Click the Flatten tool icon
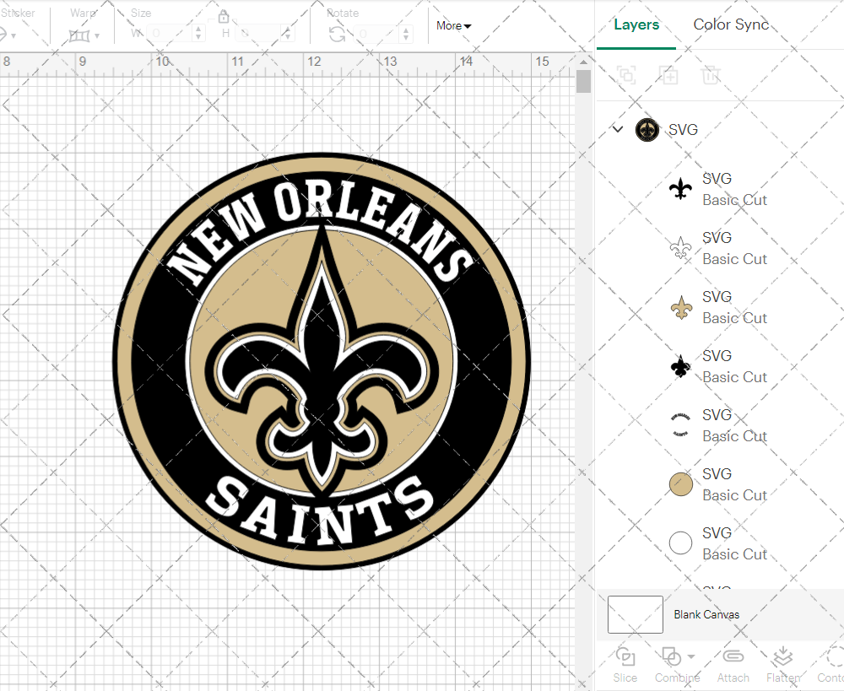The image size is (844, 691). point(782,657)
